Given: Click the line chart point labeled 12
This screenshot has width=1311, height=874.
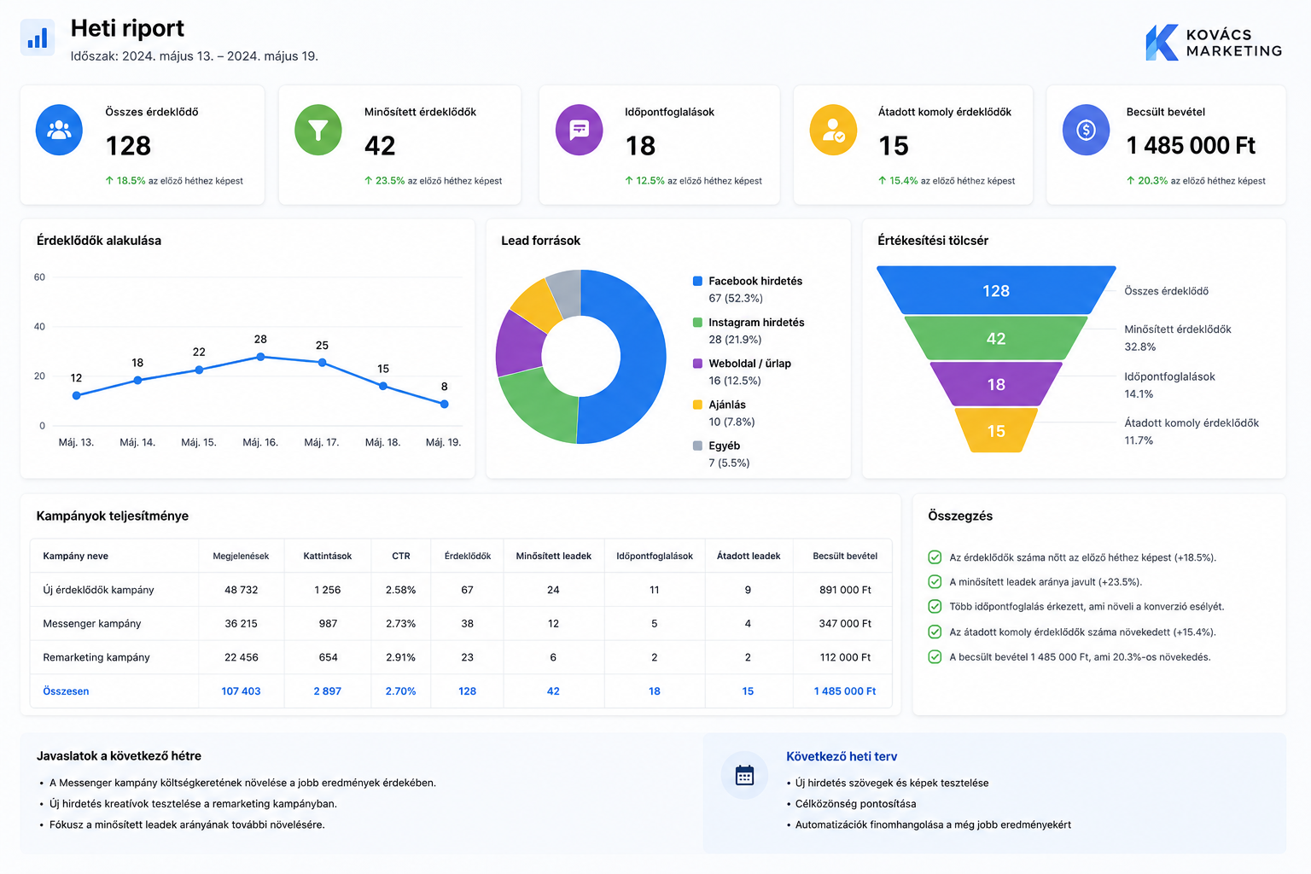Looking at the screenshot, I should (77, 395).
